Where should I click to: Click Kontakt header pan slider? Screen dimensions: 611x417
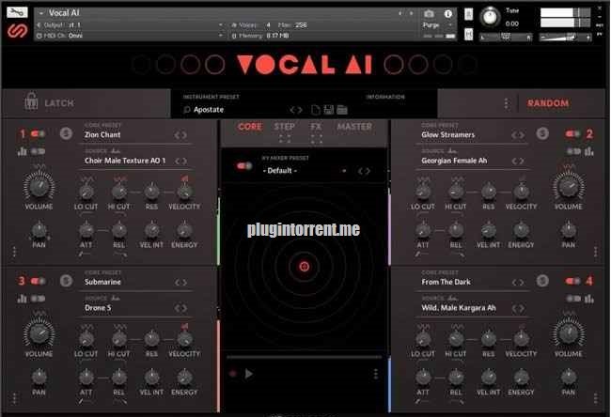pyautogui.click(x=506, y=38)
